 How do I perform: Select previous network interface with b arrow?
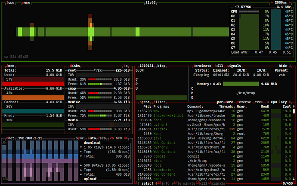pyautogui.click(x=112, y=138)
